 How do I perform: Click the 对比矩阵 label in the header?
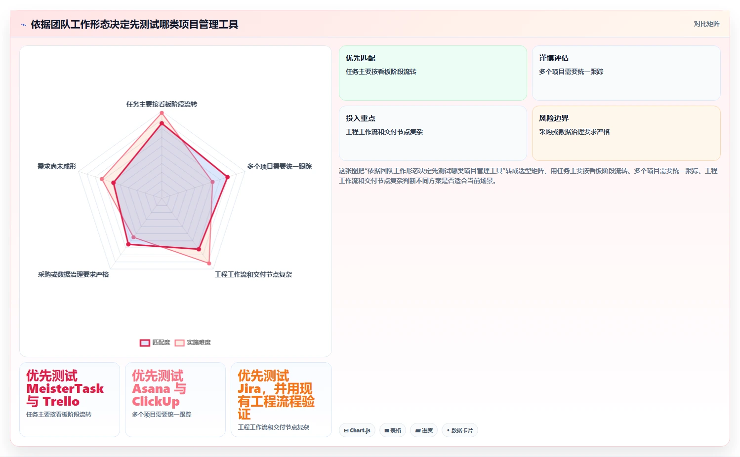(x=706, y=24)
